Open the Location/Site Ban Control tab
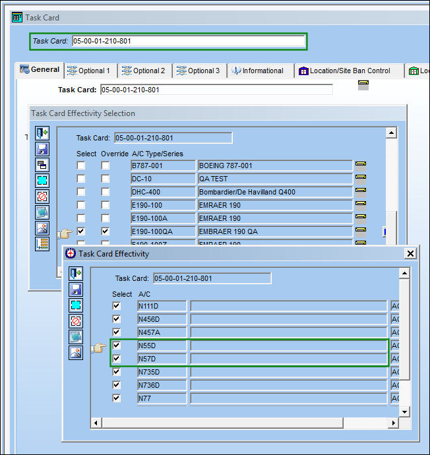 point(350,71)
